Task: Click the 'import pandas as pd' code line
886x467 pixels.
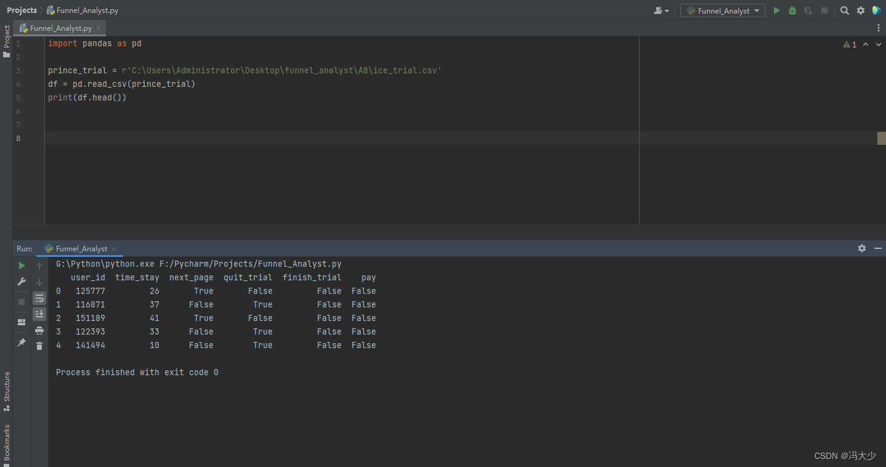Action: point(95,44)
